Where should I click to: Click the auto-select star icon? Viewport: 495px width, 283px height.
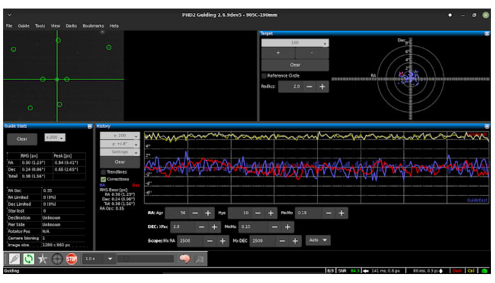[x=43, y=259]
